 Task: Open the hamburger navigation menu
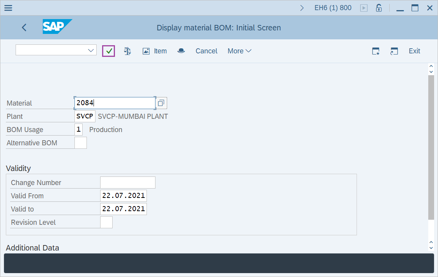tap(8, 7)
